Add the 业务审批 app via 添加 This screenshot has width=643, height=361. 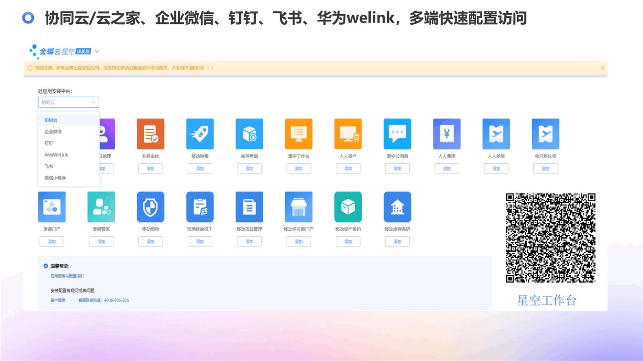pyautogui.click(x=151, y=168)
